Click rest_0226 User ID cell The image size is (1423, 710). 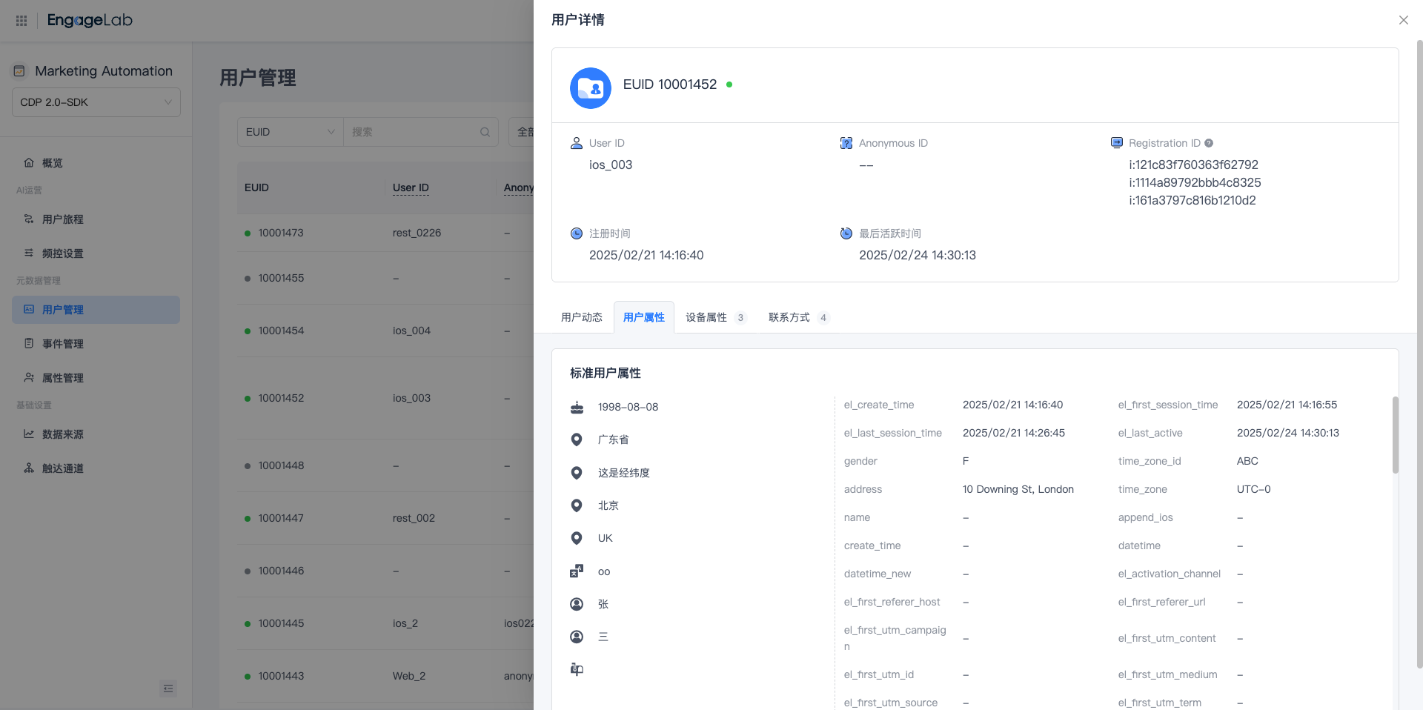pyautogui.click(x=417, y=233)
